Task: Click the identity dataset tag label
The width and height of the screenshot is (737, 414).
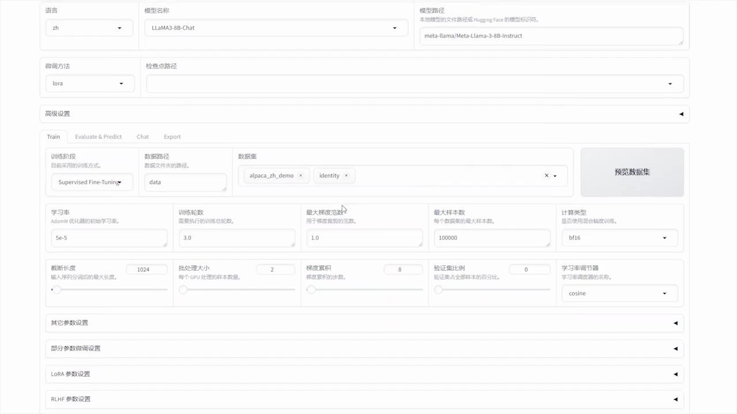Action: coord(329,175)
